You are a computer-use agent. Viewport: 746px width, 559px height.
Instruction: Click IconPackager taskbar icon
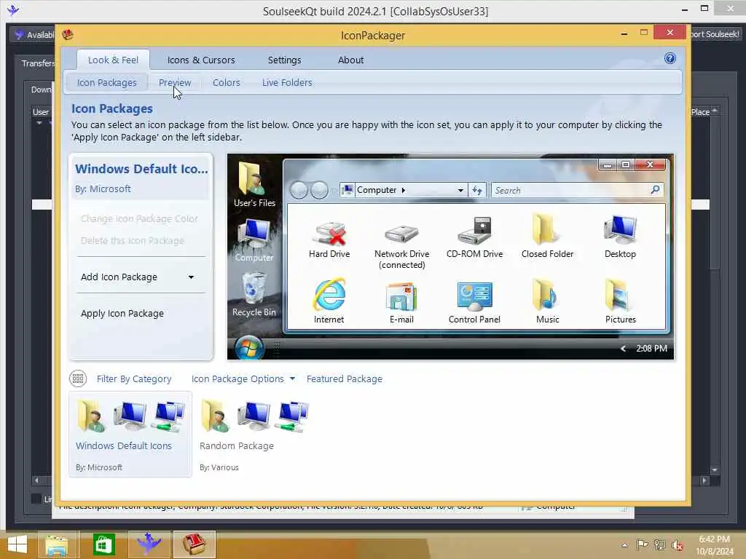pos(194,544)
